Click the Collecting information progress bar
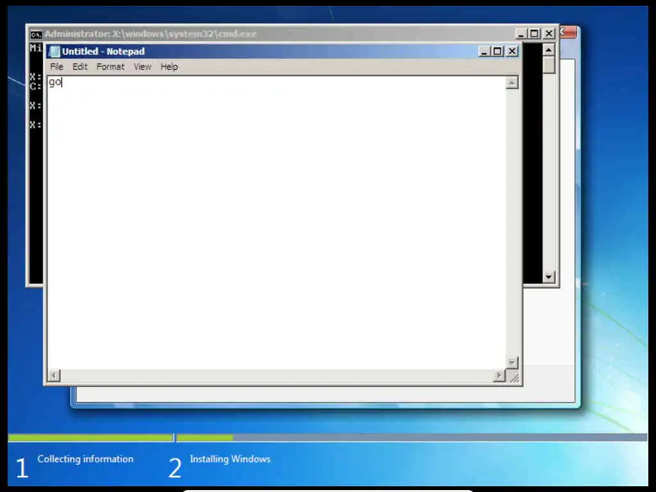Viewport: 656px width, 492px height. (91, 438)
